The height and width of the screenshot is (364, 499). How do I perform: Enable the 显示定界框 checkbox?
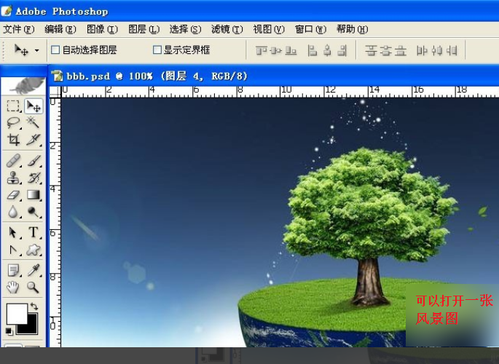click(x=157, y=50)
